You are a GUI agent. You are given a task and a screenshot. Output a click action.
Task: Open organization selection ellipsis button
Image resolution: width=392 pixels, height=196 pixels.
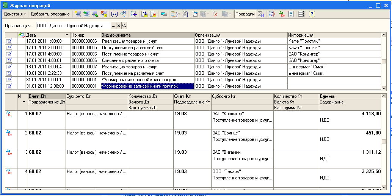tap(113, 26)
